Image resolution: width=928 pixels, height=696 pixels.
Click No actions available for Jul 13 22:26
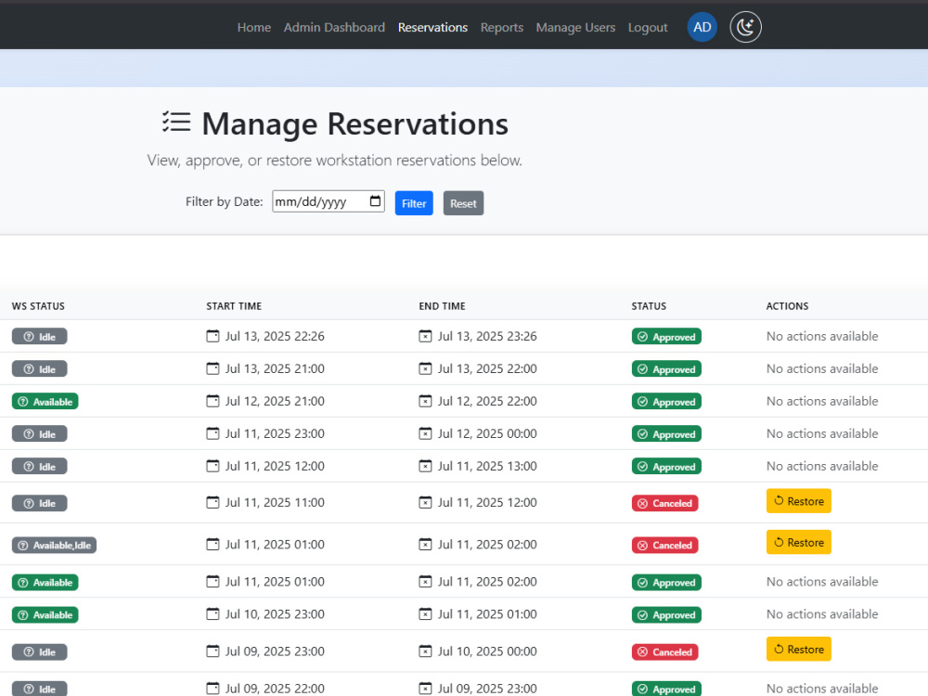(x=822, y=336)
